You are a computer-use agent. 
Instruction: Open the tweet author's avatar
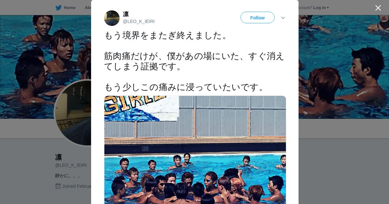tap(112, 18)
